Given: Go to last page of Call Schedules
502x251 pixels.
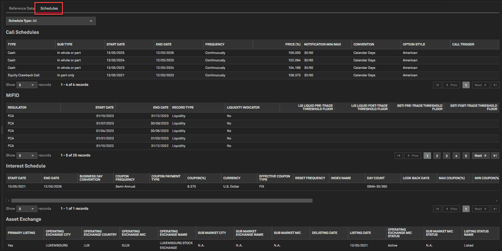Looking at the screenshot, I should (495, 85).
